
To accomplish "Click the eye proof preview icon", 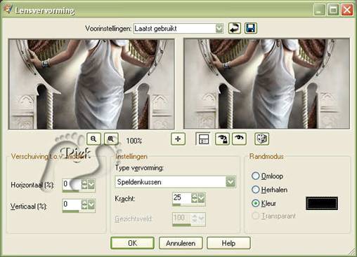I will click(x=239, y=139).
